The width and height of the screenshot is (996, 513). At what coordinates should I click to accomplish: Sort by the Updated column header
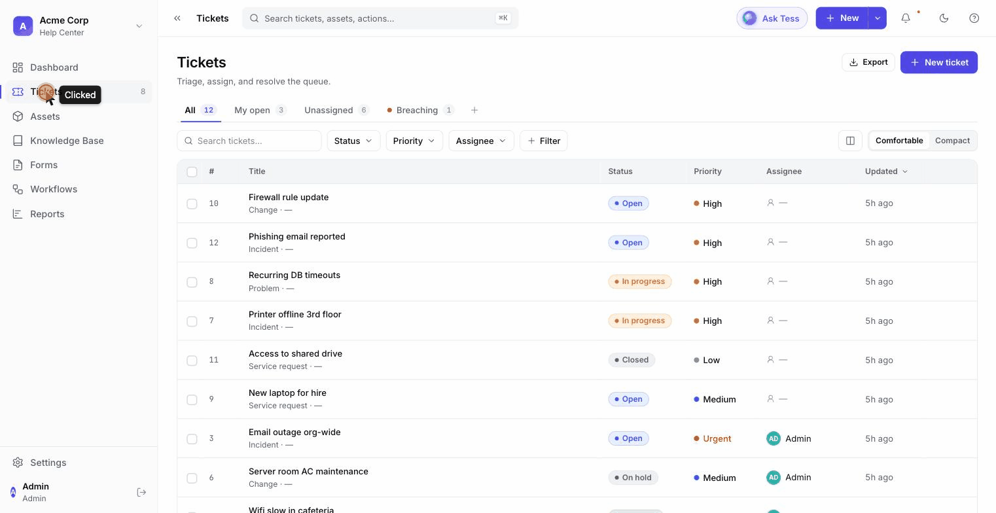[886, 171]
